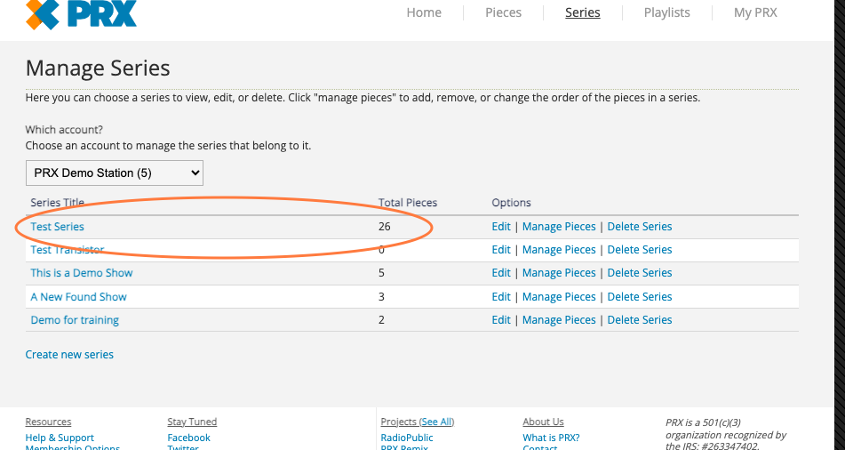Image resolution: width=845 pixels, height=450 pixels.
Task: Edit the Test Series row
Action: pos(500,227)
